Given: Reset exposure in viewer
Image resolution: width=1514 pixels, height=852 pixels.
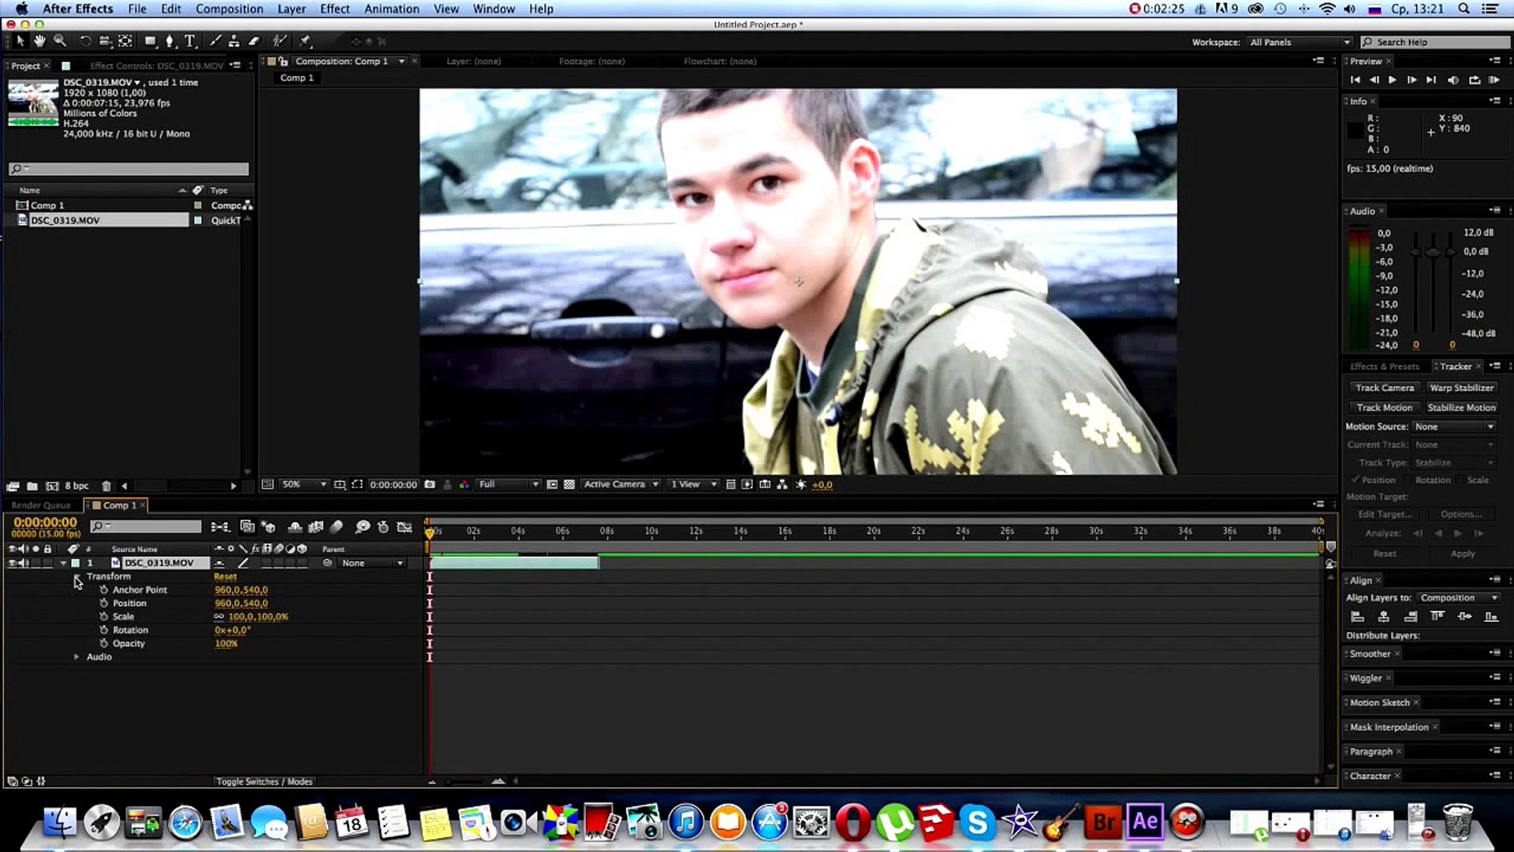Looking at the screenshot, I should click(x=801, y=484).
